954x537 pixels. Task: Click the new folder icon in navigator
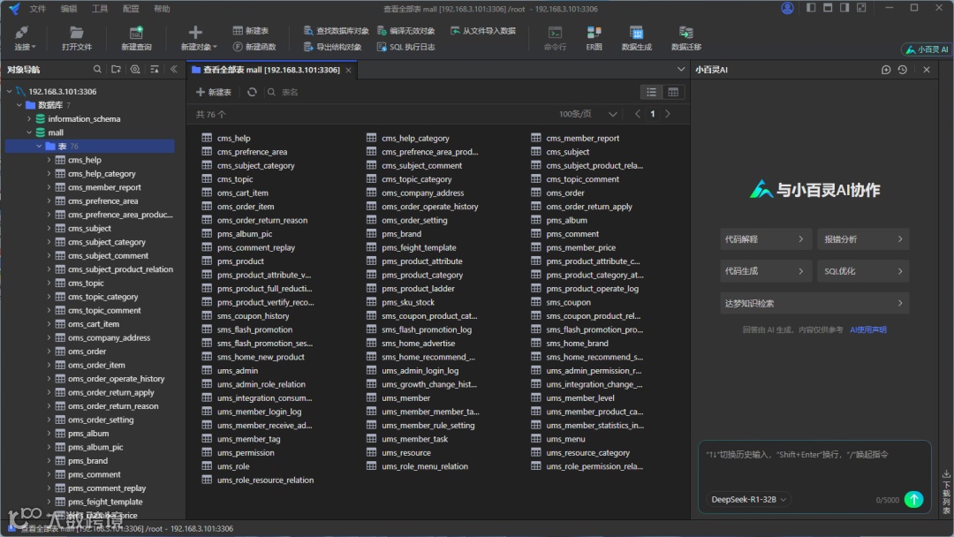pos(117,69)
